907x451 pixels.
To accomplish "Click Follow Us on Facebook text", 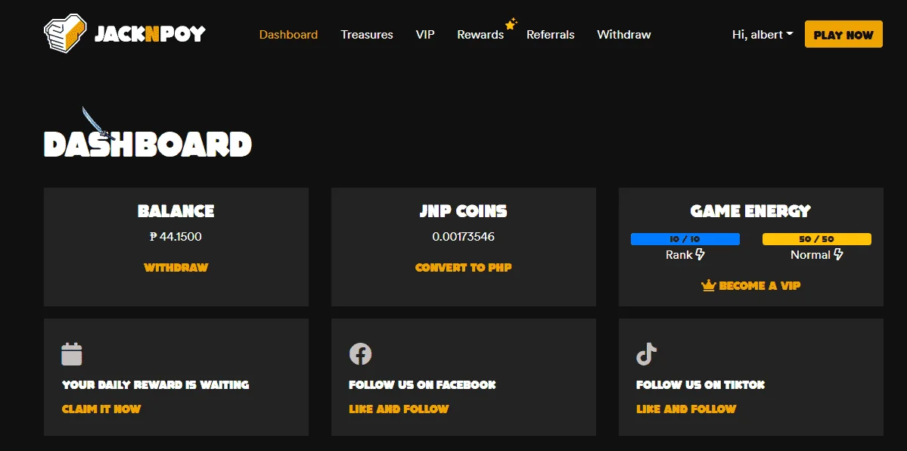I will pyautogui.click(x=422, y=384).
